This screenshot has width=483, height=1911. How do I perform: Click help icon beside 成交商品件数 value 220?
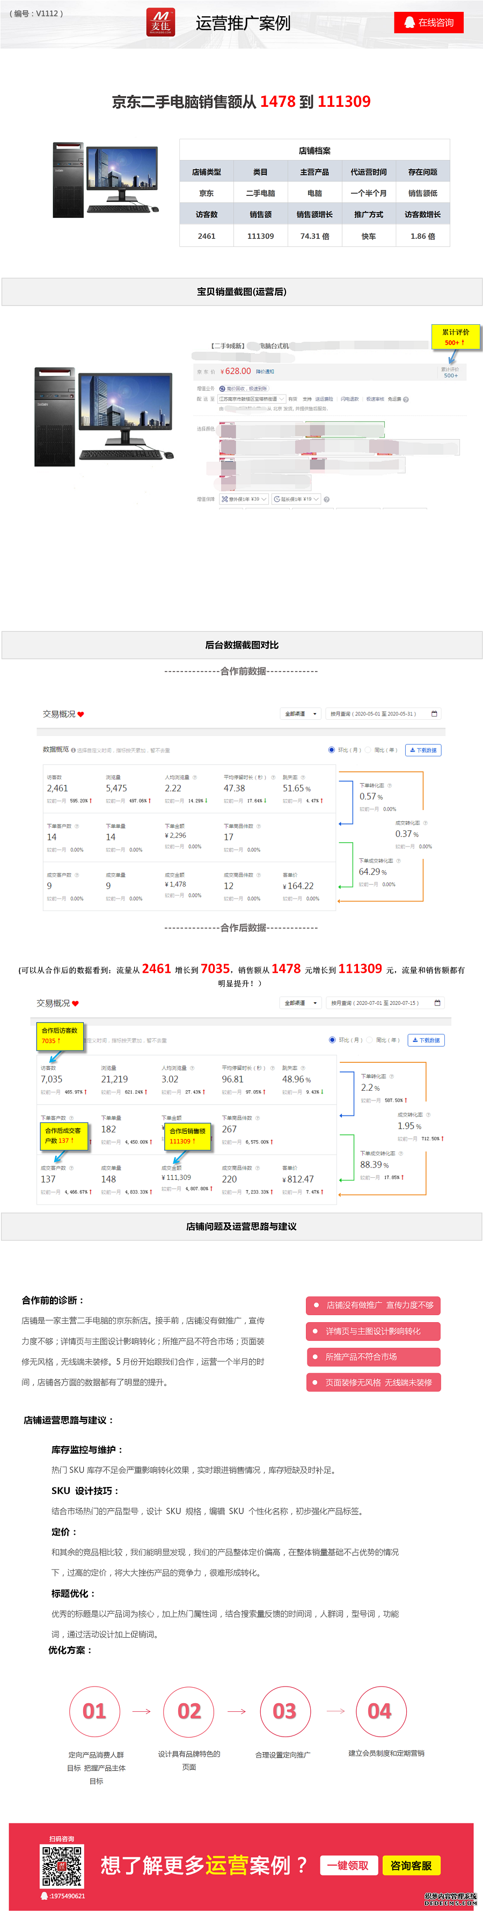(x=258, y=1168)
